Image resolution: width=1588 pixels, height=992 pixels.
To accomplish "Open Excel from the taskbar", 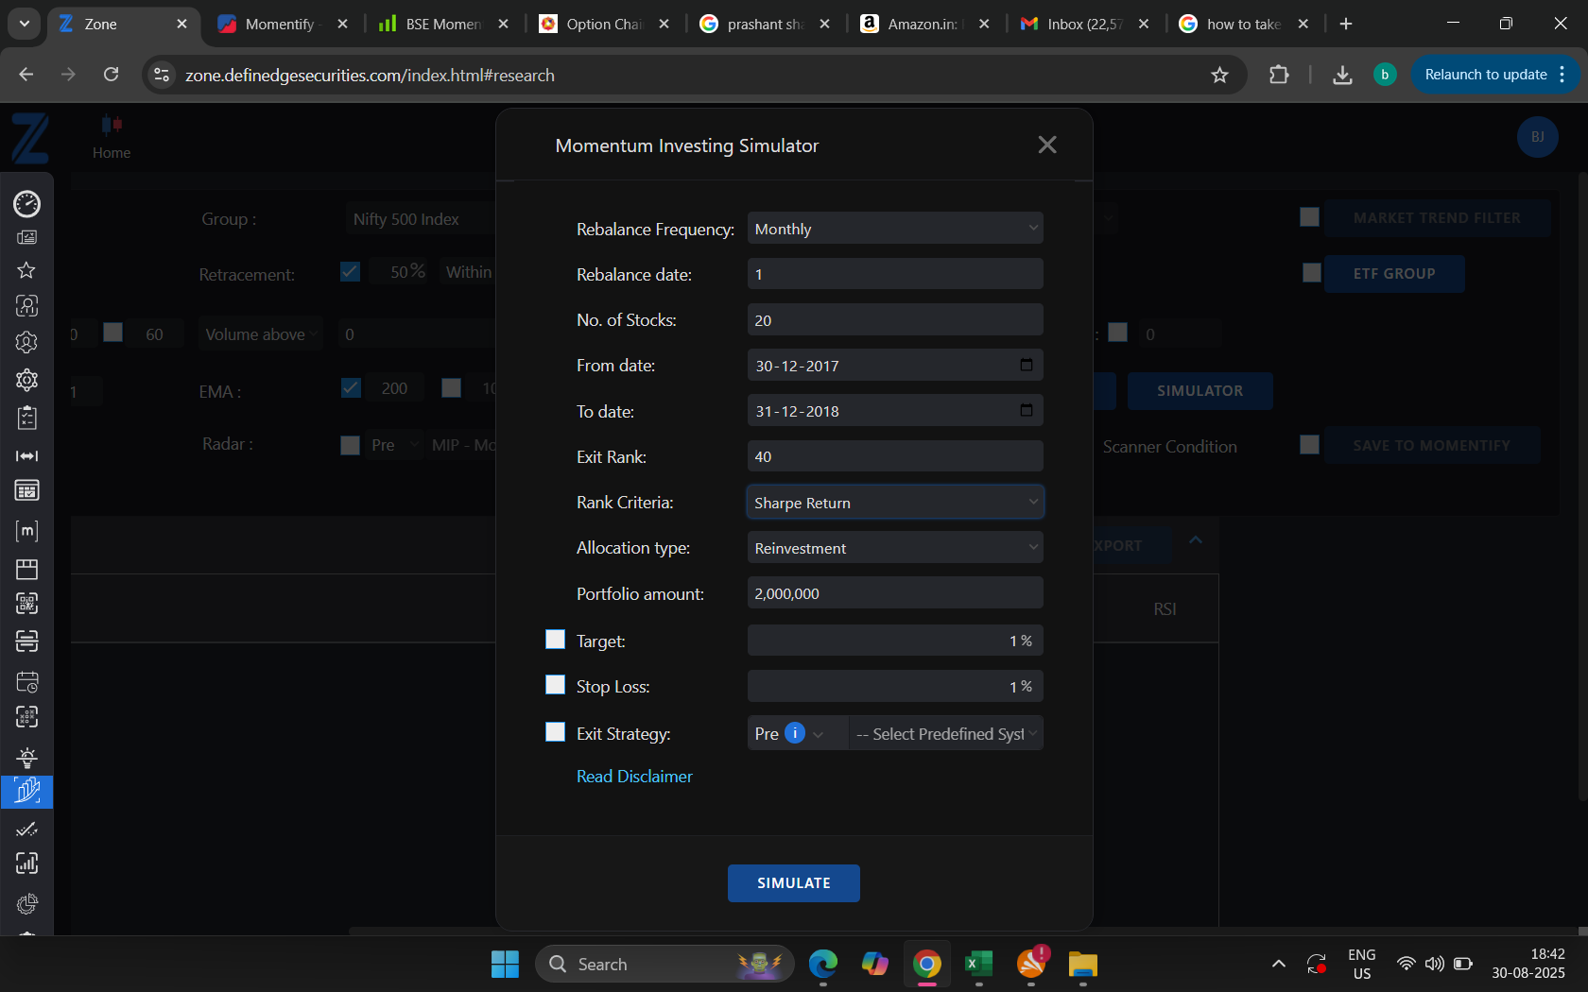I will pyautogui.click(x=978, y=964).
